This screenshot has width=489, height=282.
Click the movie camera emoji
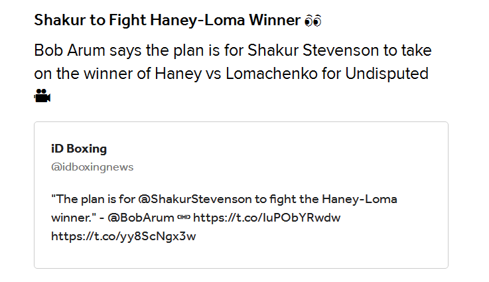(42, 96)
